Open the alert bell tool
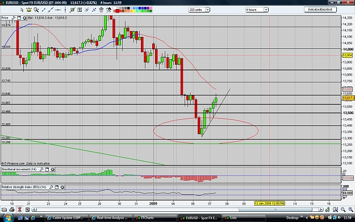This screenshot has height=222, width=355. pyautogui.click(x=29, y=10)
